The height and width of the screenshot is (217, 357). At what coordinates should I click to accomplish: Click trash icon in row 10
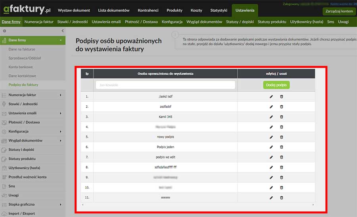tap(281, 188)
